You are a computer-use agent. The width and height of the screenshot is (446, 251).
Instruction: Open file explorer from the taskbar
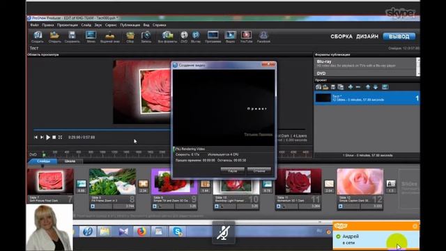tap(105, 231)
